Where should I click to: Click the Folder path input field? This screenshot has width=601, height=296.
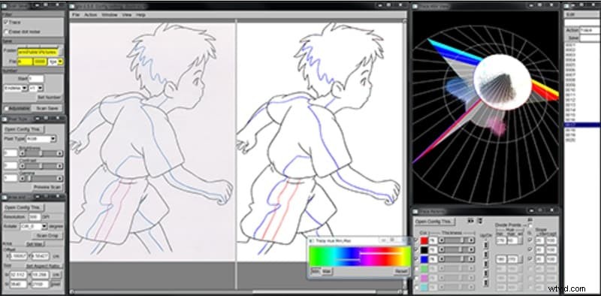click(x=38, y=51)
